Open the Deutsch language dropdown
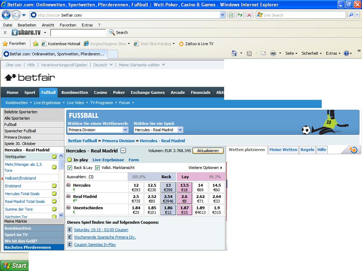The height and width of the screenshot is (271, 362). point(103,65)
